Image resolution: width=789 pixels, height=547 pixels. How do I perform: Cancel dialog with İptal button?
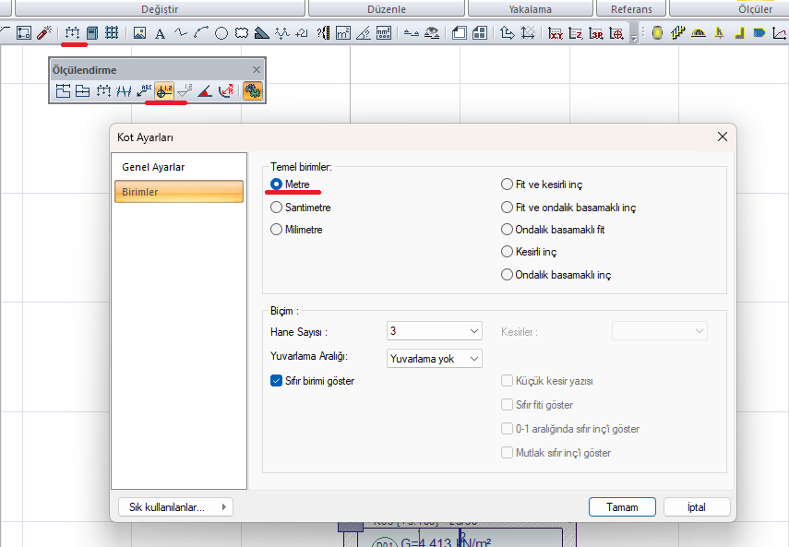click(696, 507)
